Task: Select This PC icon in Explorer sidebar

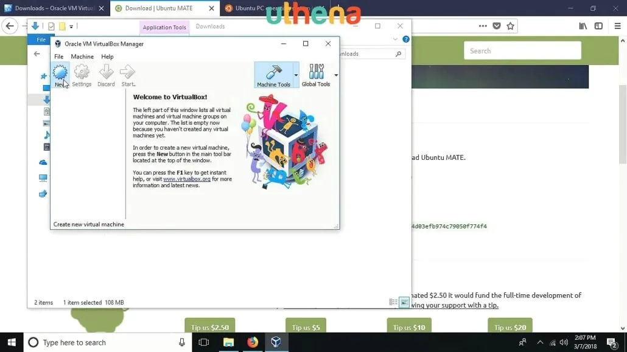Action: [x=43, y=178]
